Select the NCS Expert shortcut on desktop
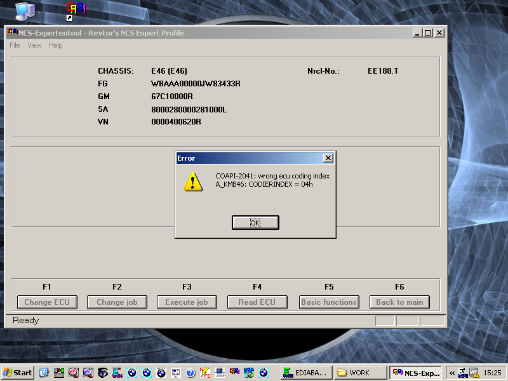508x381 pixels. click(x=76, y=11)
